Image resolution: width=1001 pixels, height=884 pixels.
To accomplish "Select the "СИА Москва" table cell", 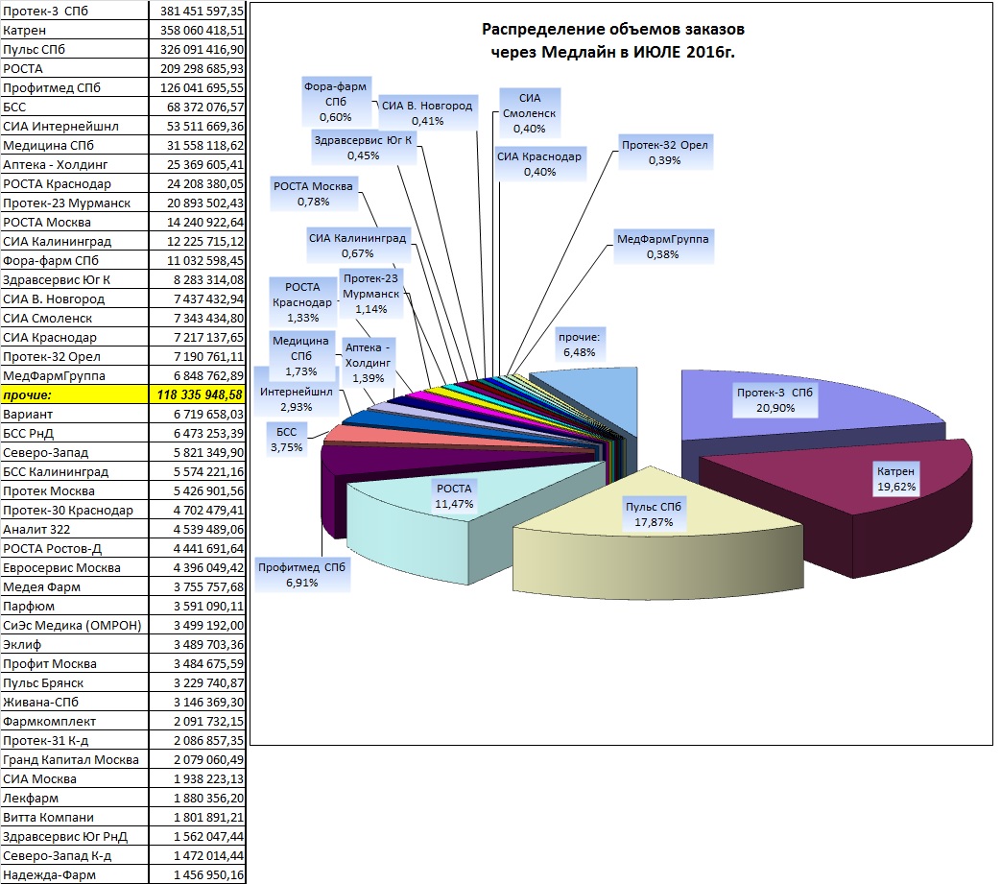I will tap(75, 778).
